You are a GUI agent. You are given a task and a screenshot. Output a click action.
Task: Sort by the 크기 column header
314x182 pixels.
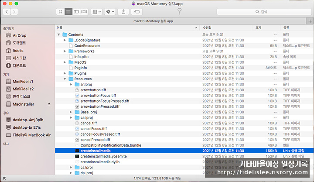coord(266,27)
